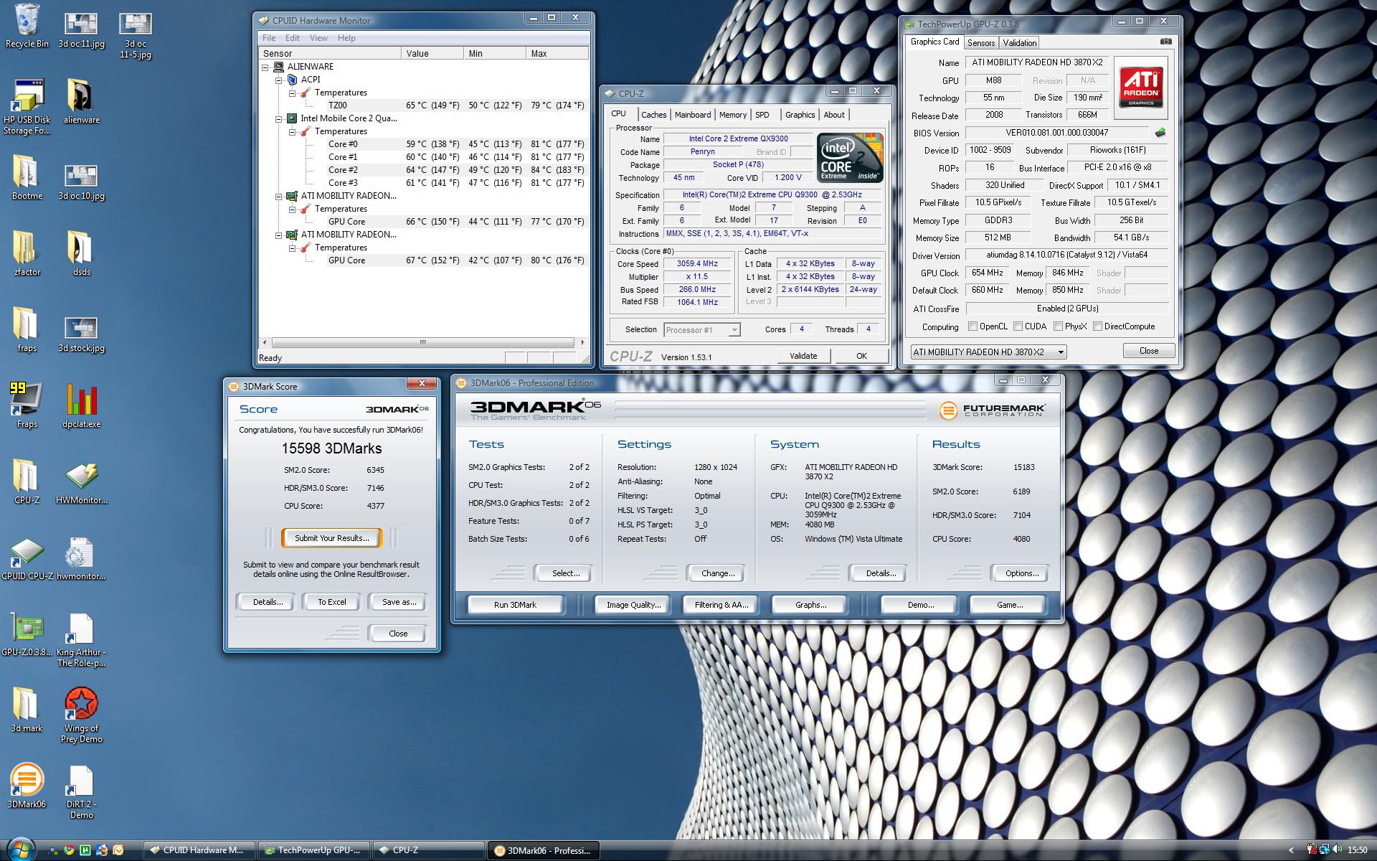Click the To Excel button
1377x861 pixels.
[x=332, y=602]
